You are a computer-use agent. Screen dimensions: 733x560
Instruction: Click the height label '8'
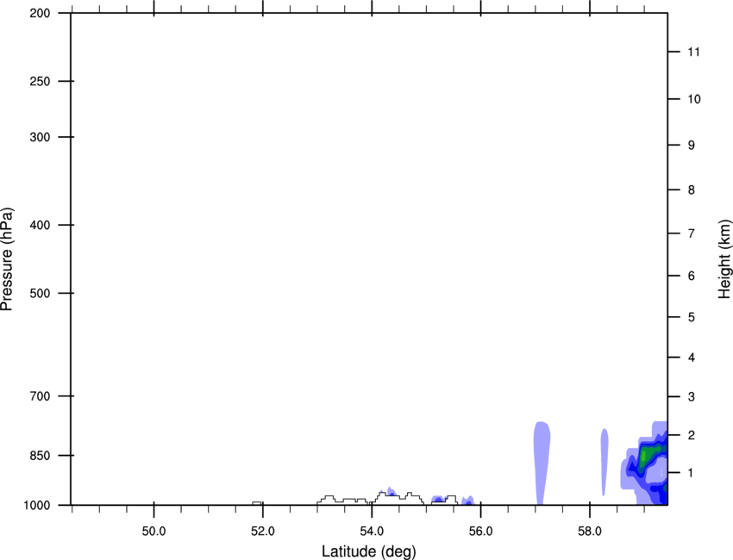click(692, 190)
